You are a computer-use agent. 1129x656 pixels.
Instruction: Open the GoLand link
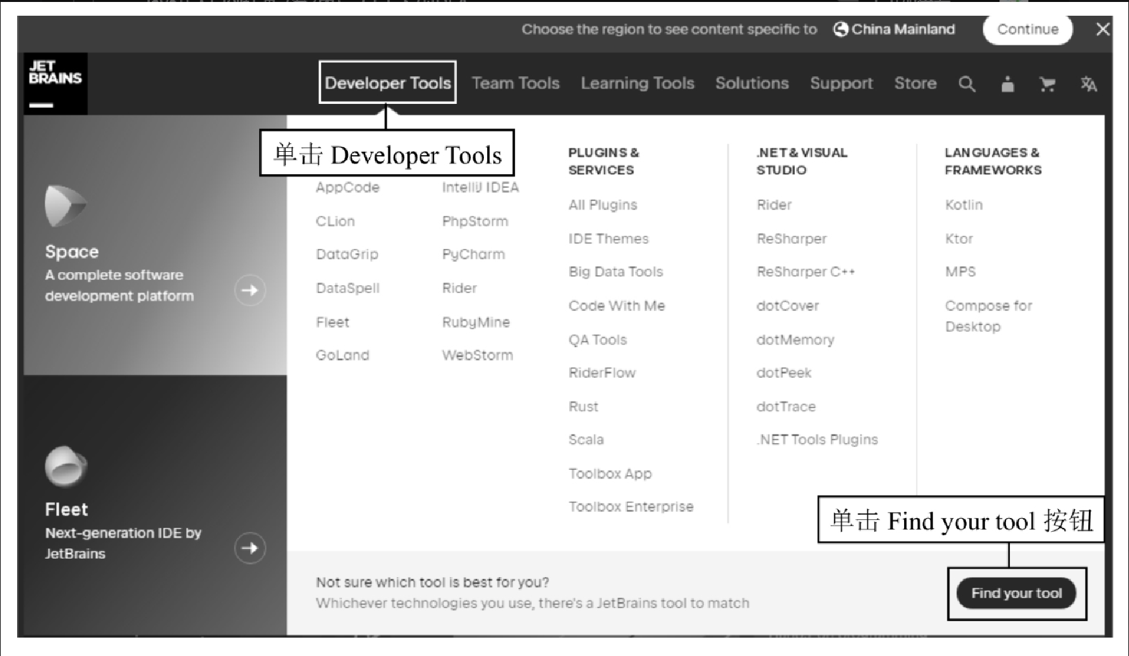tap(342, 355)
